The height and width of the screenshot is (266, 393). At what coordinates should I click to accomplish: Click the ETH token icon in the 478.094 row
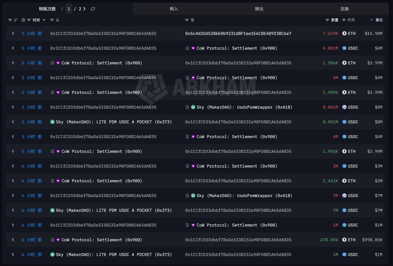[345, 240]
